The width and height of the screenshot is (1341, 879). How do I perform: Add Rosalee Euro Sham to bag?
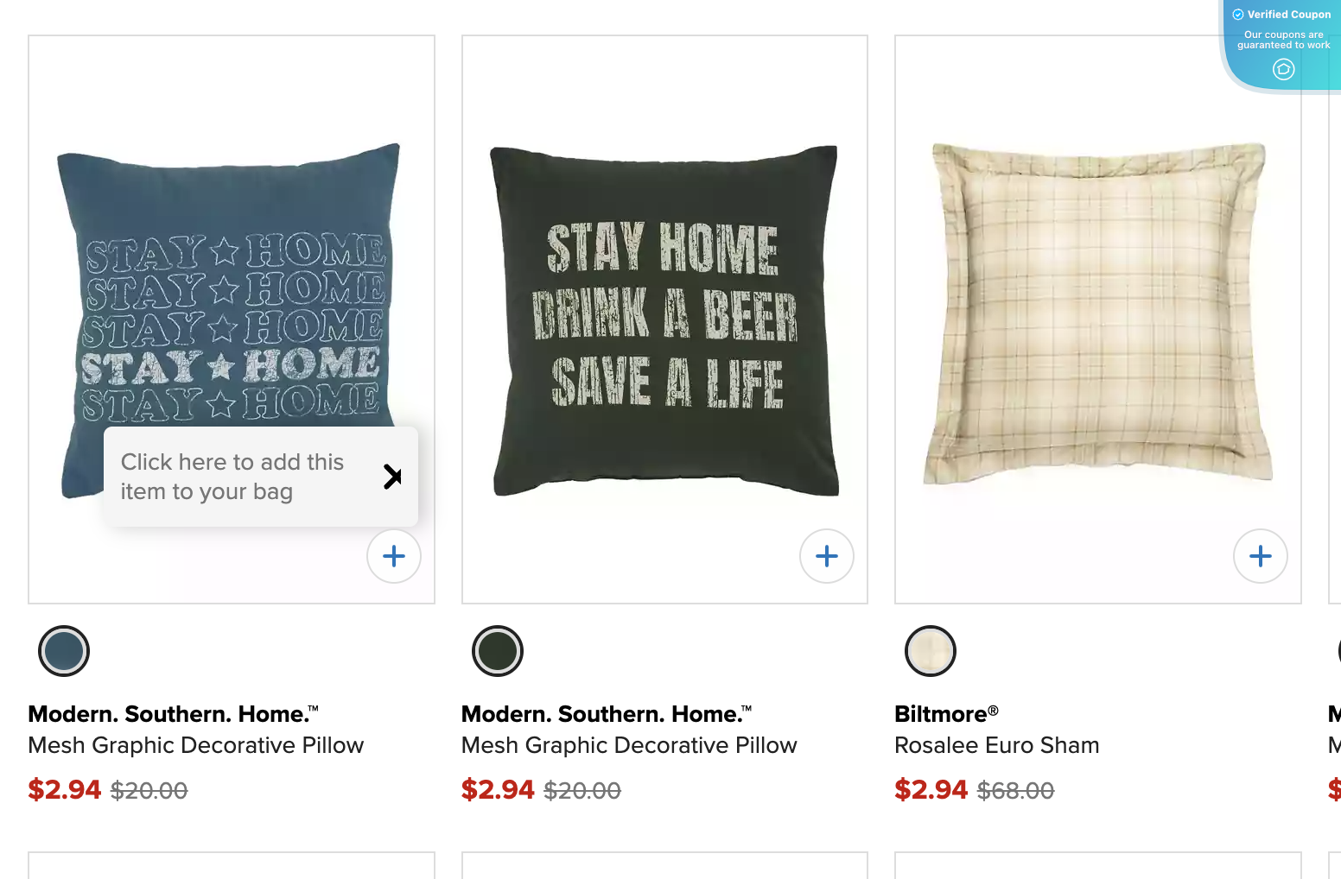tap(1261, 556)
